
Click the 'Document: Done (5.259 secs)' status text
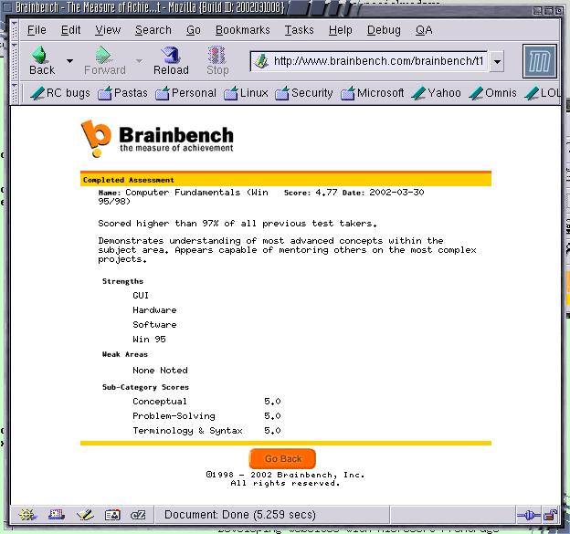coord(240,515)
